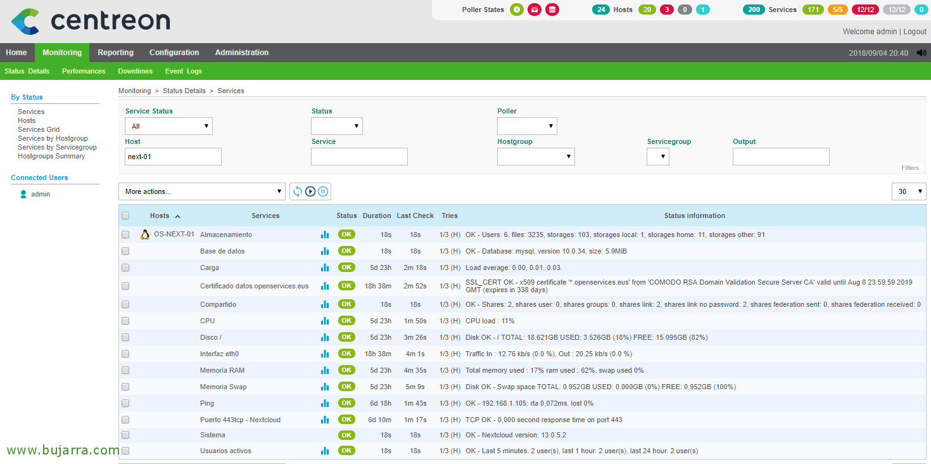Open graph for Memoria Swap service
The width and height of the screenshot is (931, 464).
coord(325,387)
